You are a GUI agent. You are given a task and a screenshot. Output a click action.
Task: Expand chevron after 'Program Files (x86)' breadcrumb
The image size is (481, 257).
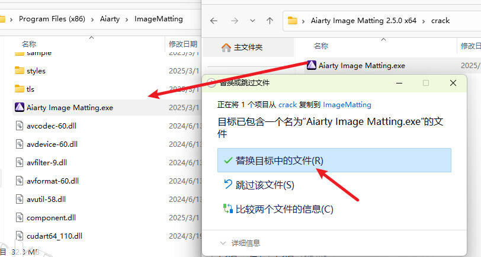tap(92, 20)
